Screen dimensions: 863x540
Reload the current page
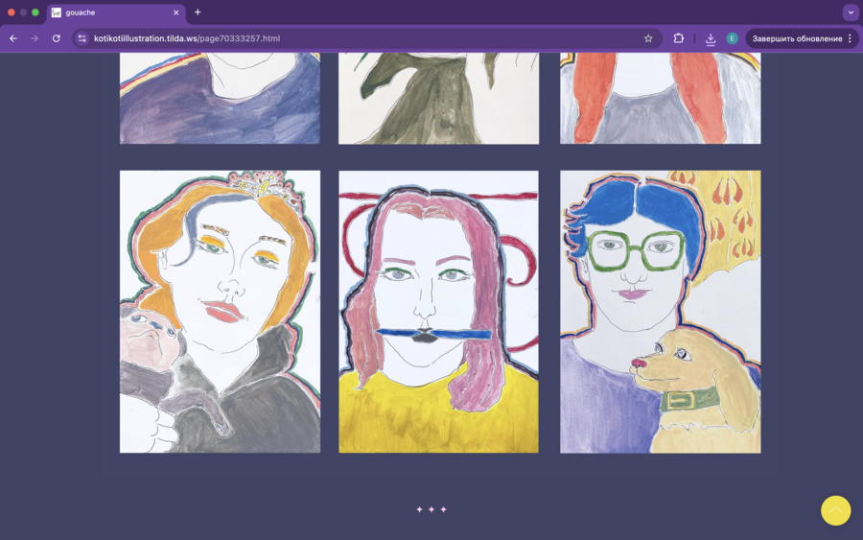pyautogui.click(x=57, y=38)
